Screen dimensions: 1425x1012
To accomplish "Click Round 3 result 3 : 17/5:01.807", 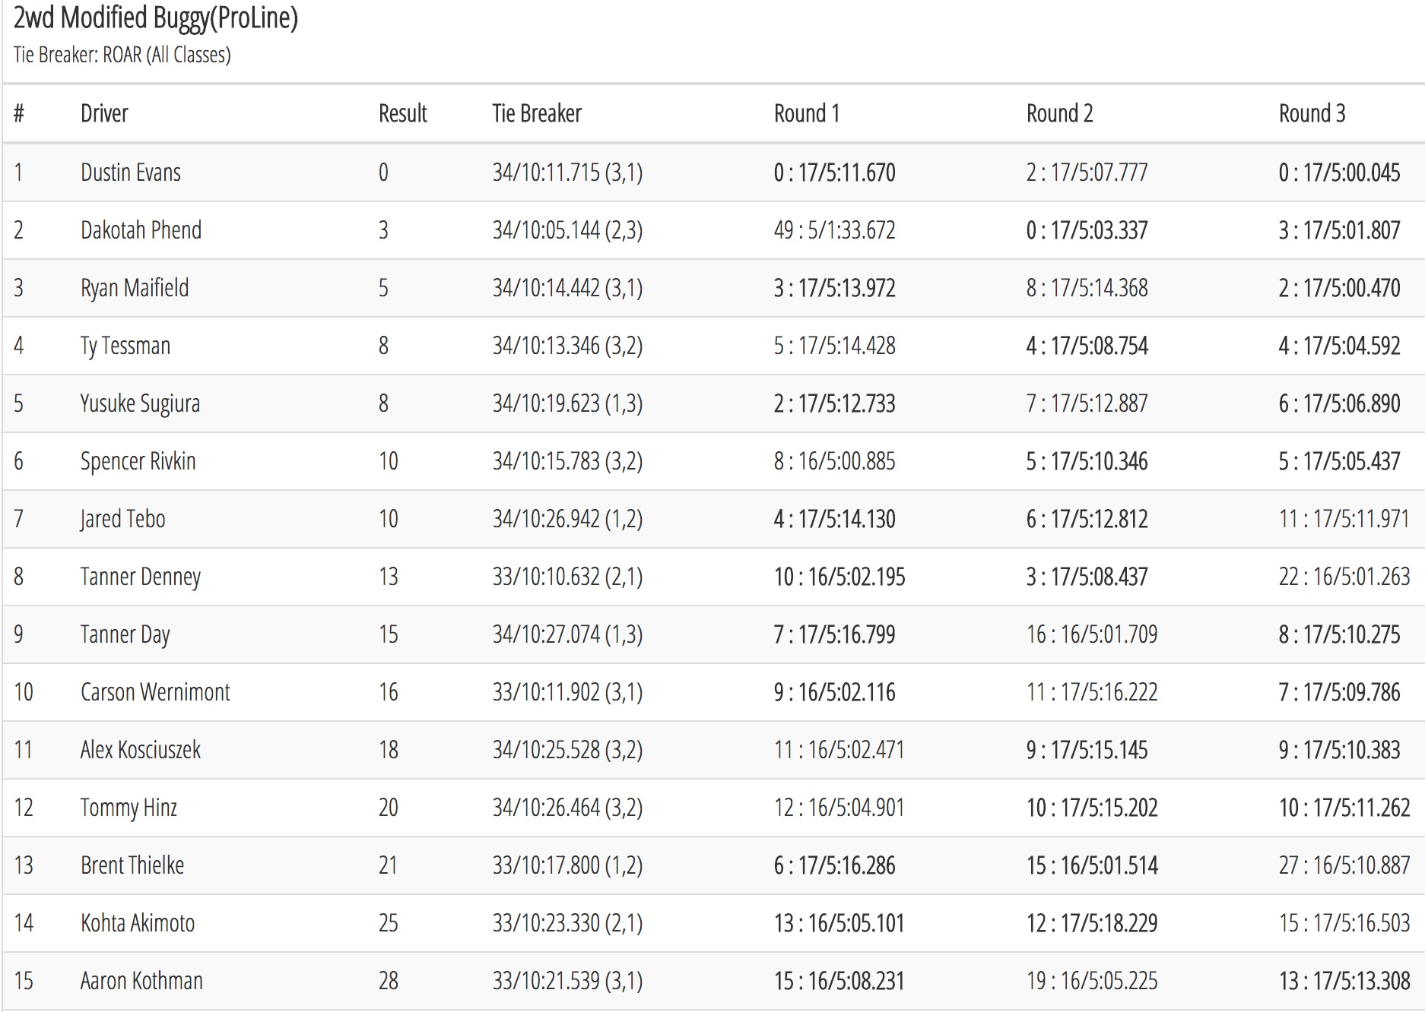I will (1340, 230).
